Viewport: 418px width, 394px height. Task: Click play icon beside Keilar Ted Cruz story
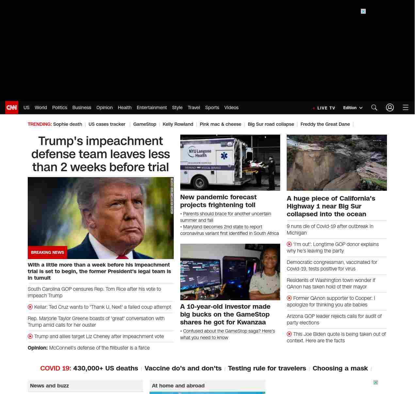(30, 307)
